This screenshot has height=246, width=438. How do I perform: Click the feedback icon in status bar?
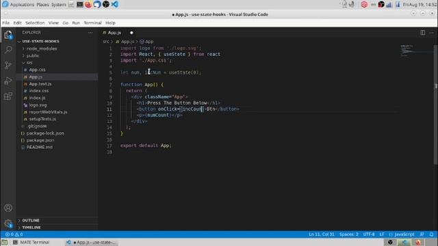click(x=422, y=234)
